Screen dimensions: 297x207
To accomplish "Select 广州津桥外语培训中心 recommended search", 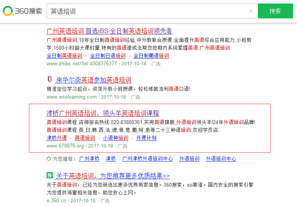I will (x=148, y=159).
